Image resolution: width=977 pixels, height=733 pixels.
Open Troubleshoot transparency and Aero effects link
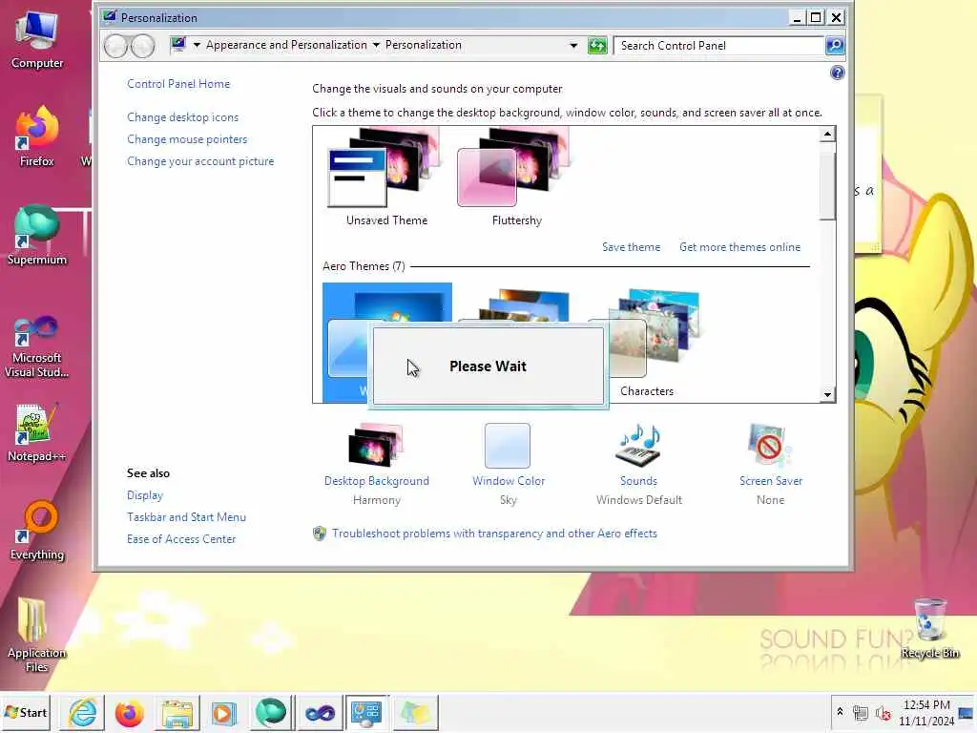click(x=494, y=534)
